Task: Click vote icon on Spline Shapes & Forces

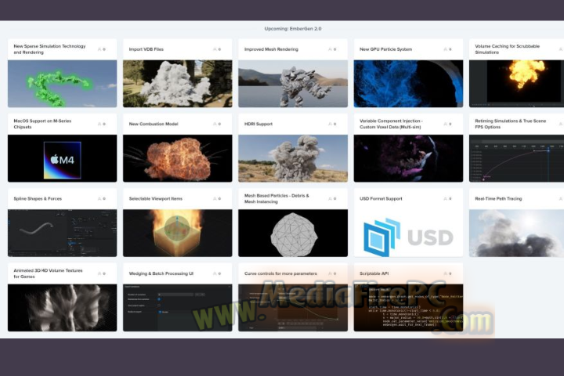Action: tap(99, 199)
